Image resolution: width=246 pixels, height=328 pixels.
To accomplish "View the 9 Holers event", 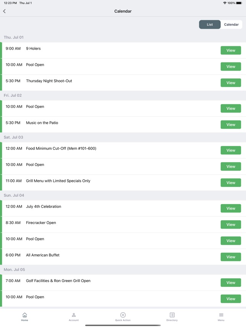I will point(231,50).
